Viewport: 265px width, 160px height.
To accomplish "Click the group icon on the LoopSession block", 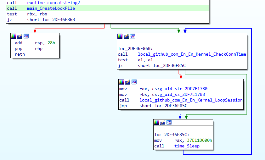I will 134,82.
